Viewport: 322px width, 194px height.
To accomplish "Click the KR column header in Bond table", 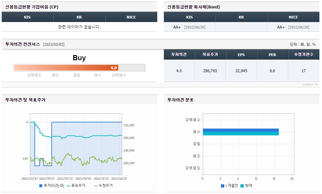I will 241,17.
